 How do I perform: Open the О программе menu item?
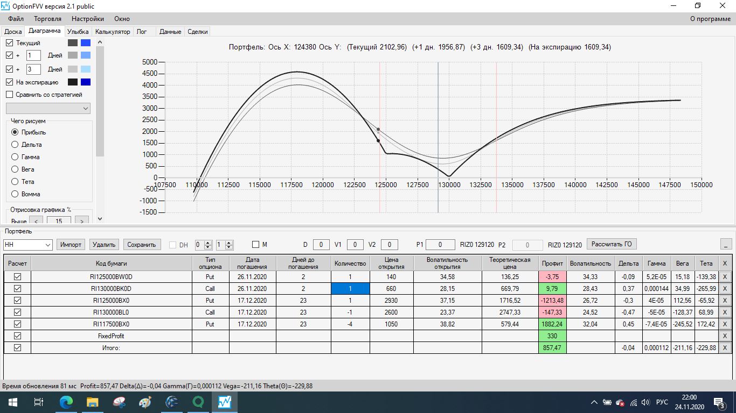(x=711, y=19)
